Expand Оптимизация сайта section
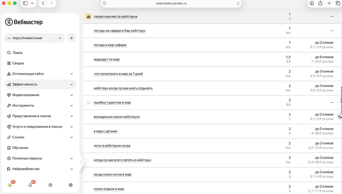The width and height of the screenshot is (342, 194). (40, 74)
